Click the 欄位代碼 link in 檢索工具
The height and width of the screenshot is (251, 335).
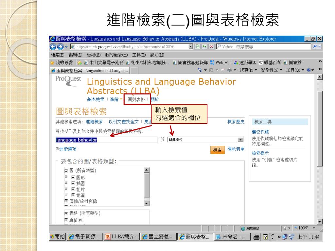point(260,132)
